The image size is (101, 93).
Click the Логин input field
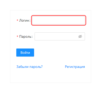(59, 20)
